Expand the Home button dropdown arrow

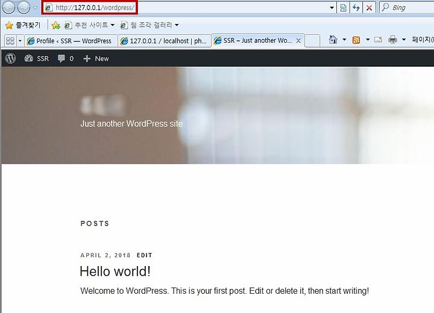coord(344,40)
